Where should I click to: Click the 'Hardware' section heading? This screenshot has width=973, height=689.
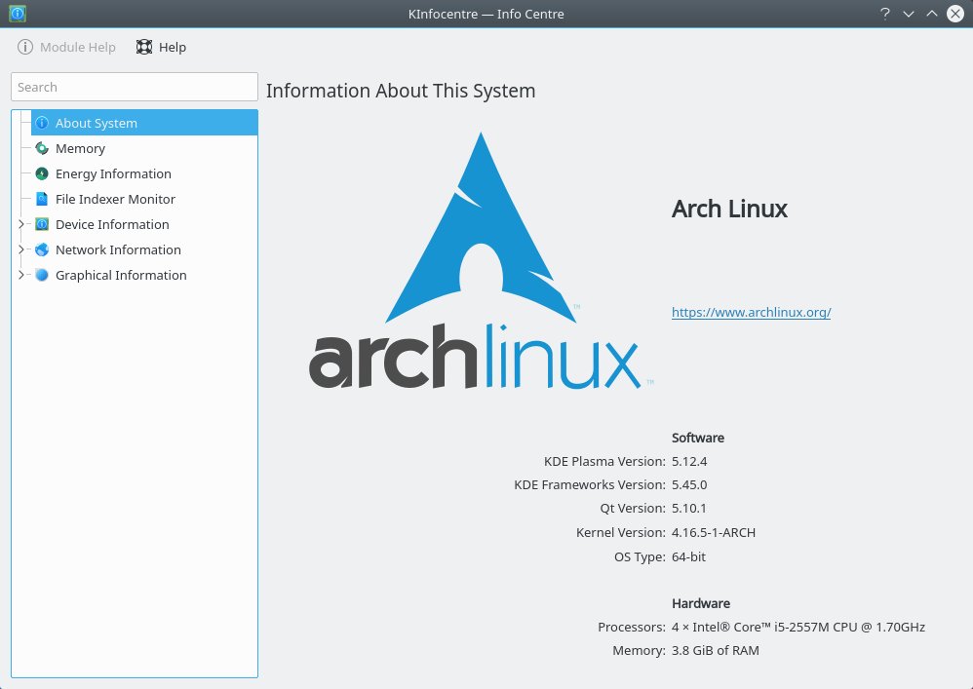[x=701, y=603]
